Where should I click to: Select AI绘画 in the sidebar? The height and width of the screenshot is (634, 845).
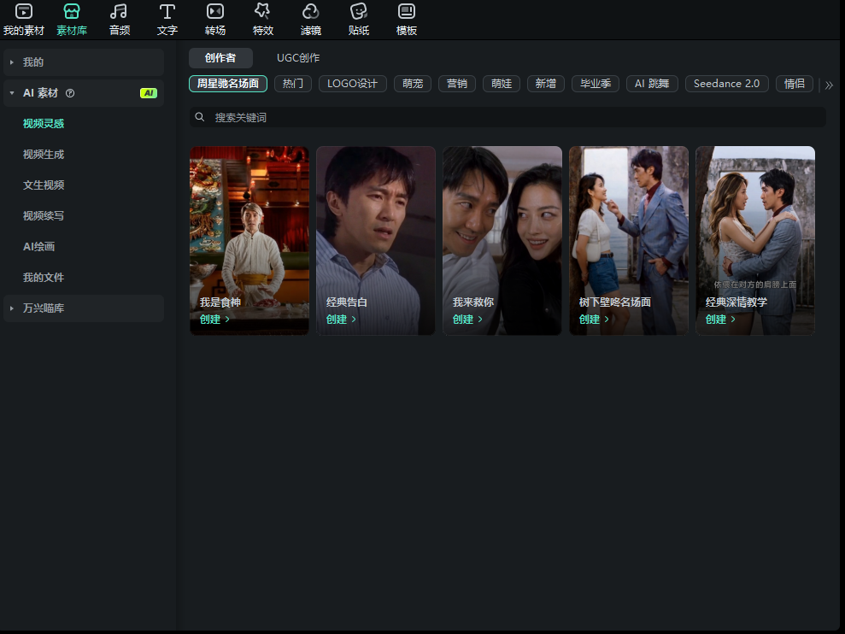pos(38,246)
